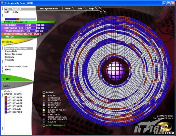Select the Recency defrag method

click(x=10, y=57)
